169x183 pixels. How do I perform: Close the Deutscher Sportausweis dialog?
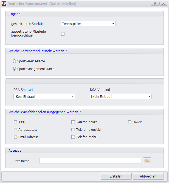tap(163, 4)
